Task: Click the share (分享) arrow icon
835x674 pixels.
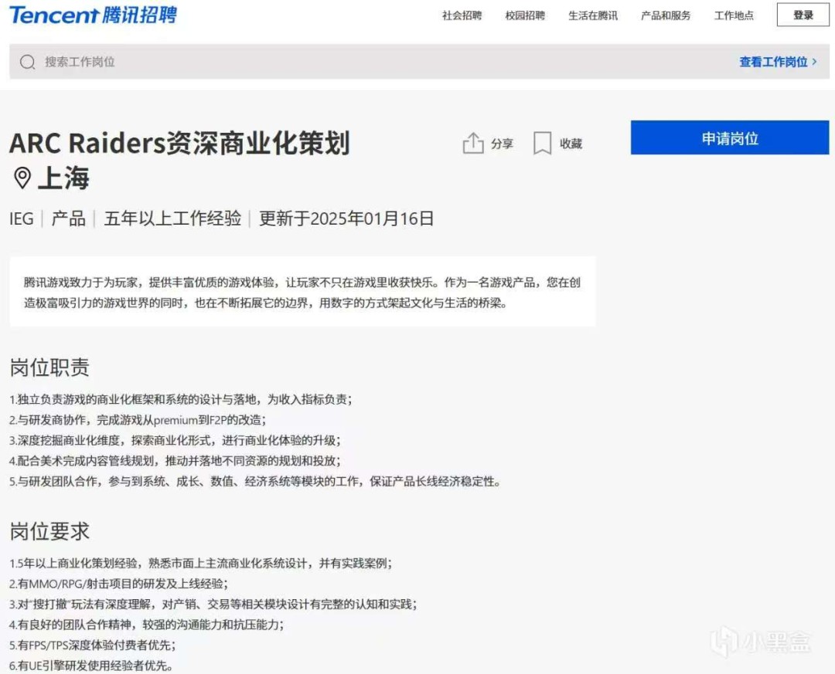Action: click(472, 143)
